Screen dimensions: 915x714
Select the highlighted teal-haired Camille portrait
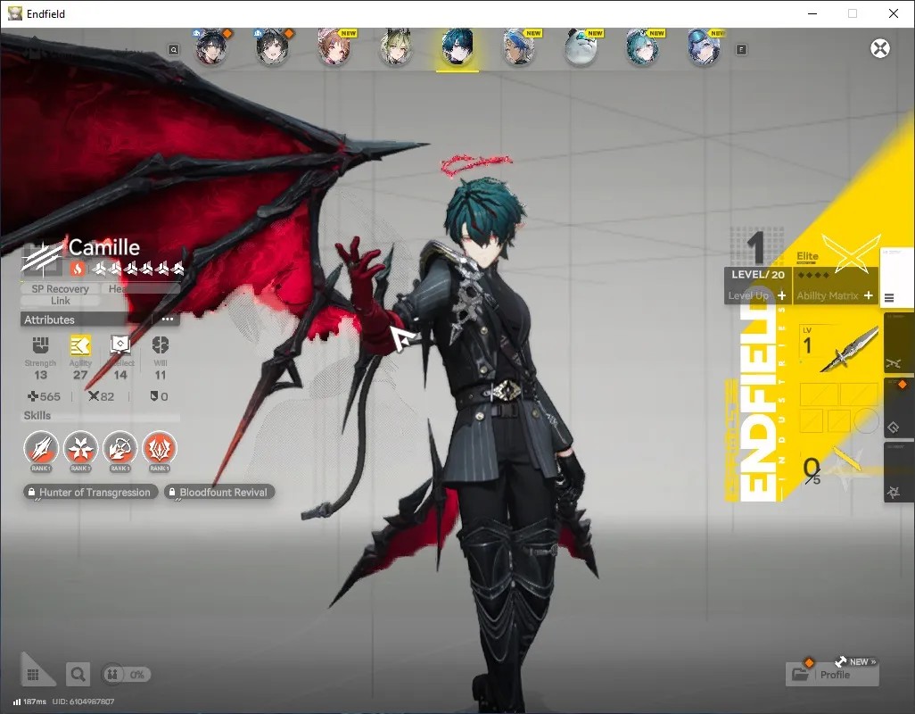(457, 48)
